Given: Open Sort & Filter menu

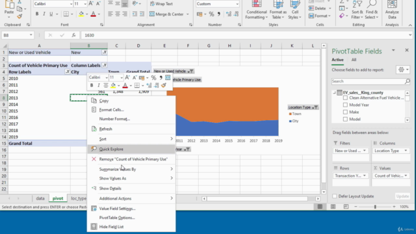Looking at the screenshot, I should pyautogui.click(x=357, y=10).
